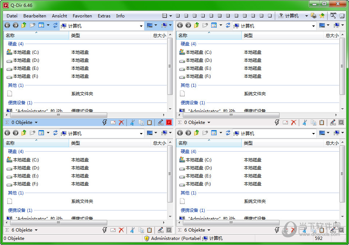Open 0 Objekte dropdown in top-left pane
Viewport: 349px width, 245px height.
tap(36, 122)
